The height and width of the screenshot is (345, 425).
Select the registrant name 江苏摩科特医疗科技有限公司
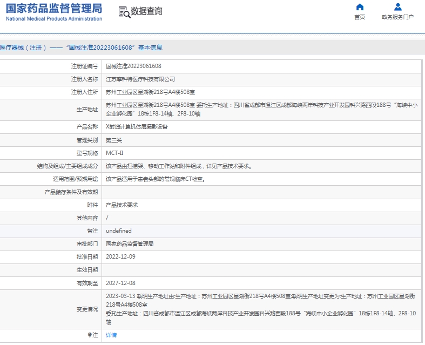(140, 79)
